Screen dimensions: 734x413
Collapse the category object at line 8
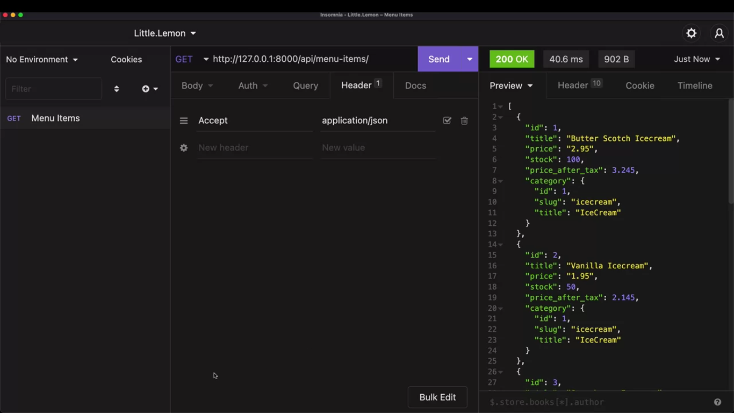point(501,181)
